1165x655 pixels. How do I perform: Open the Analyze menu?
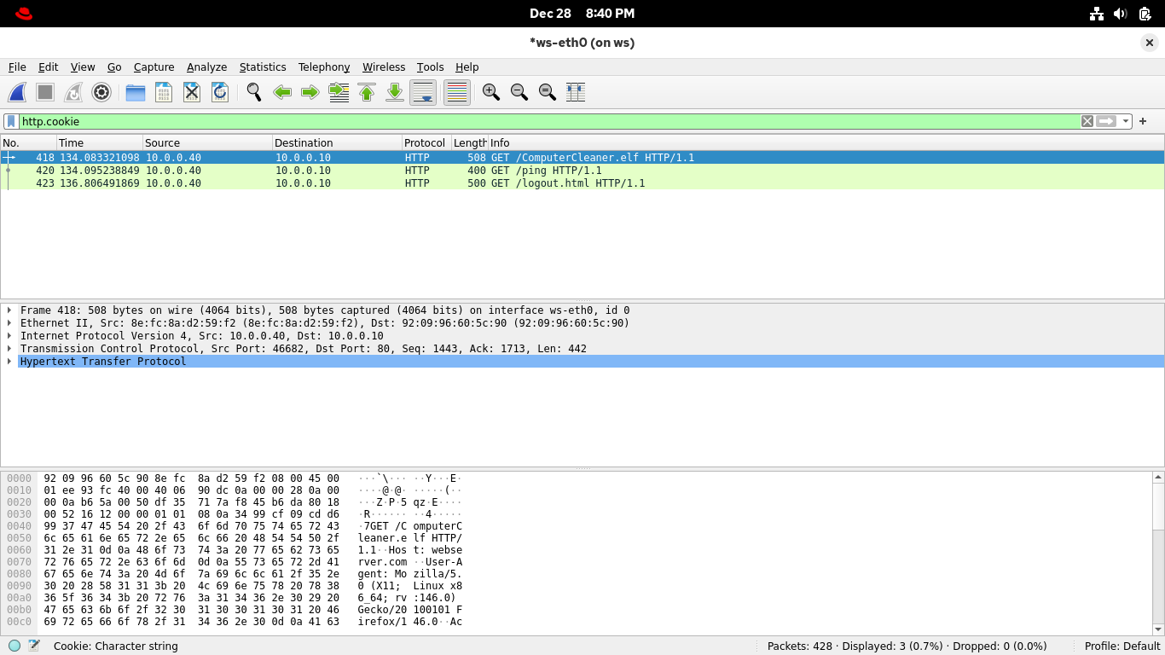[x=206, y=67]
